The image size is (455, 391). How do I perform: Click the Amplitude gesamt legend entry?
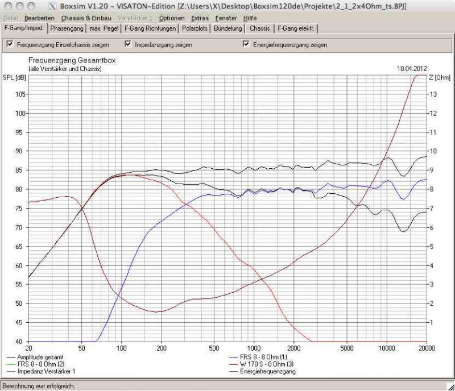[35, 357]
